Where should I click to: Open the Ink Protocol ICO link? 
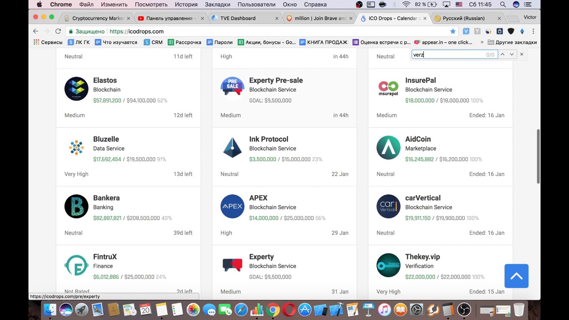click(x=268, y=139)
